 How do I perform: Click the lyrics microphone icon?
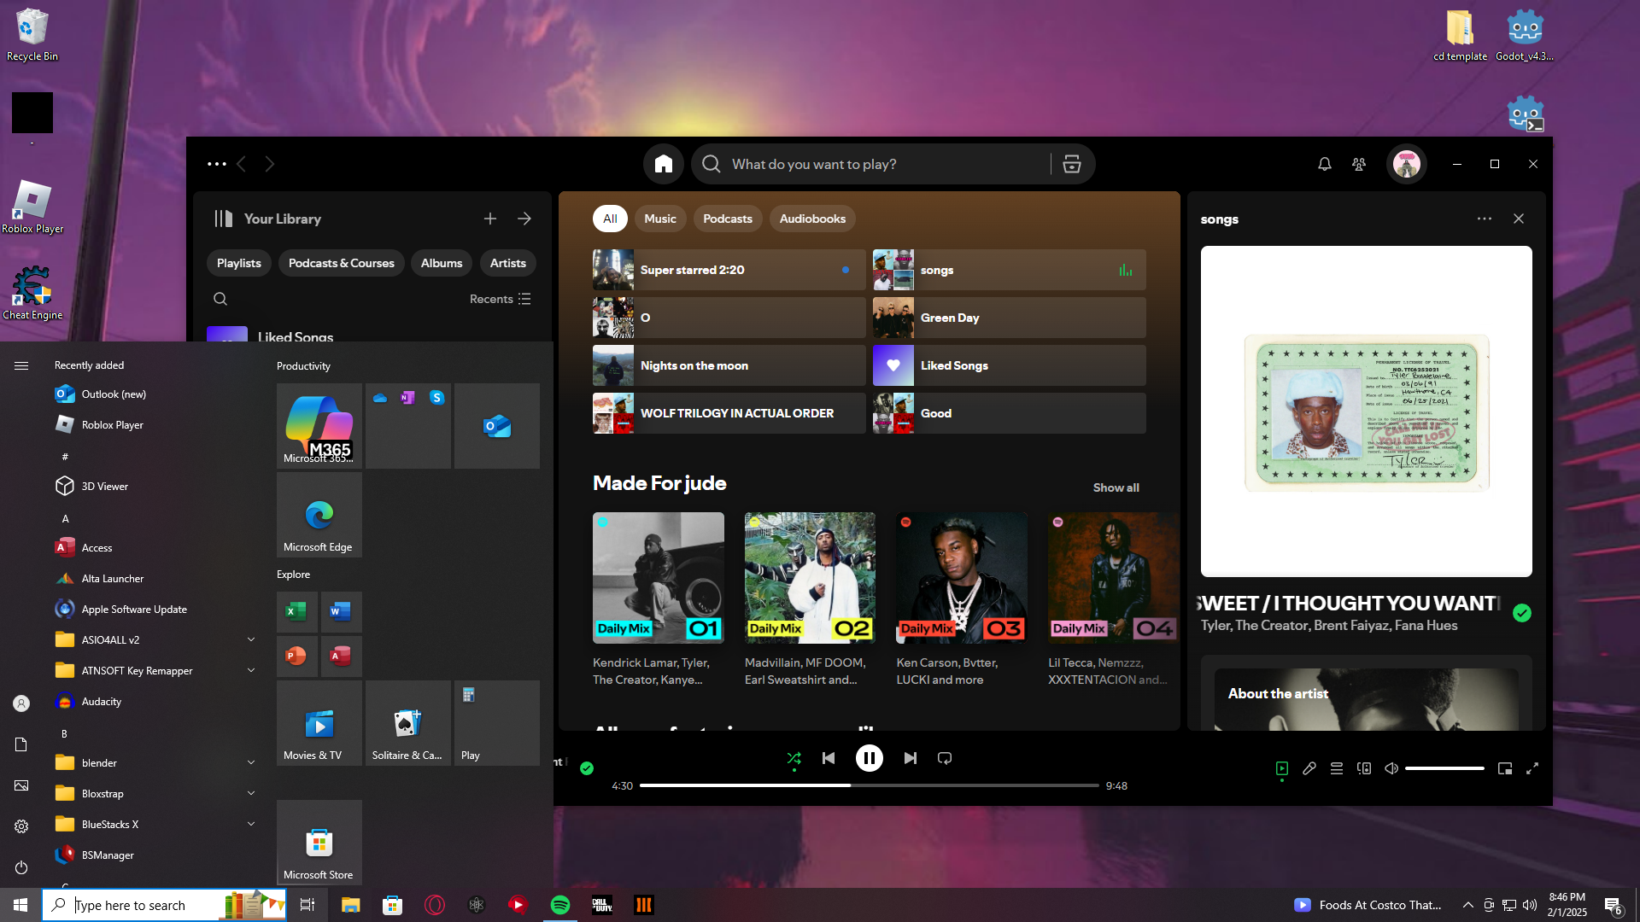pos(1309,768)
